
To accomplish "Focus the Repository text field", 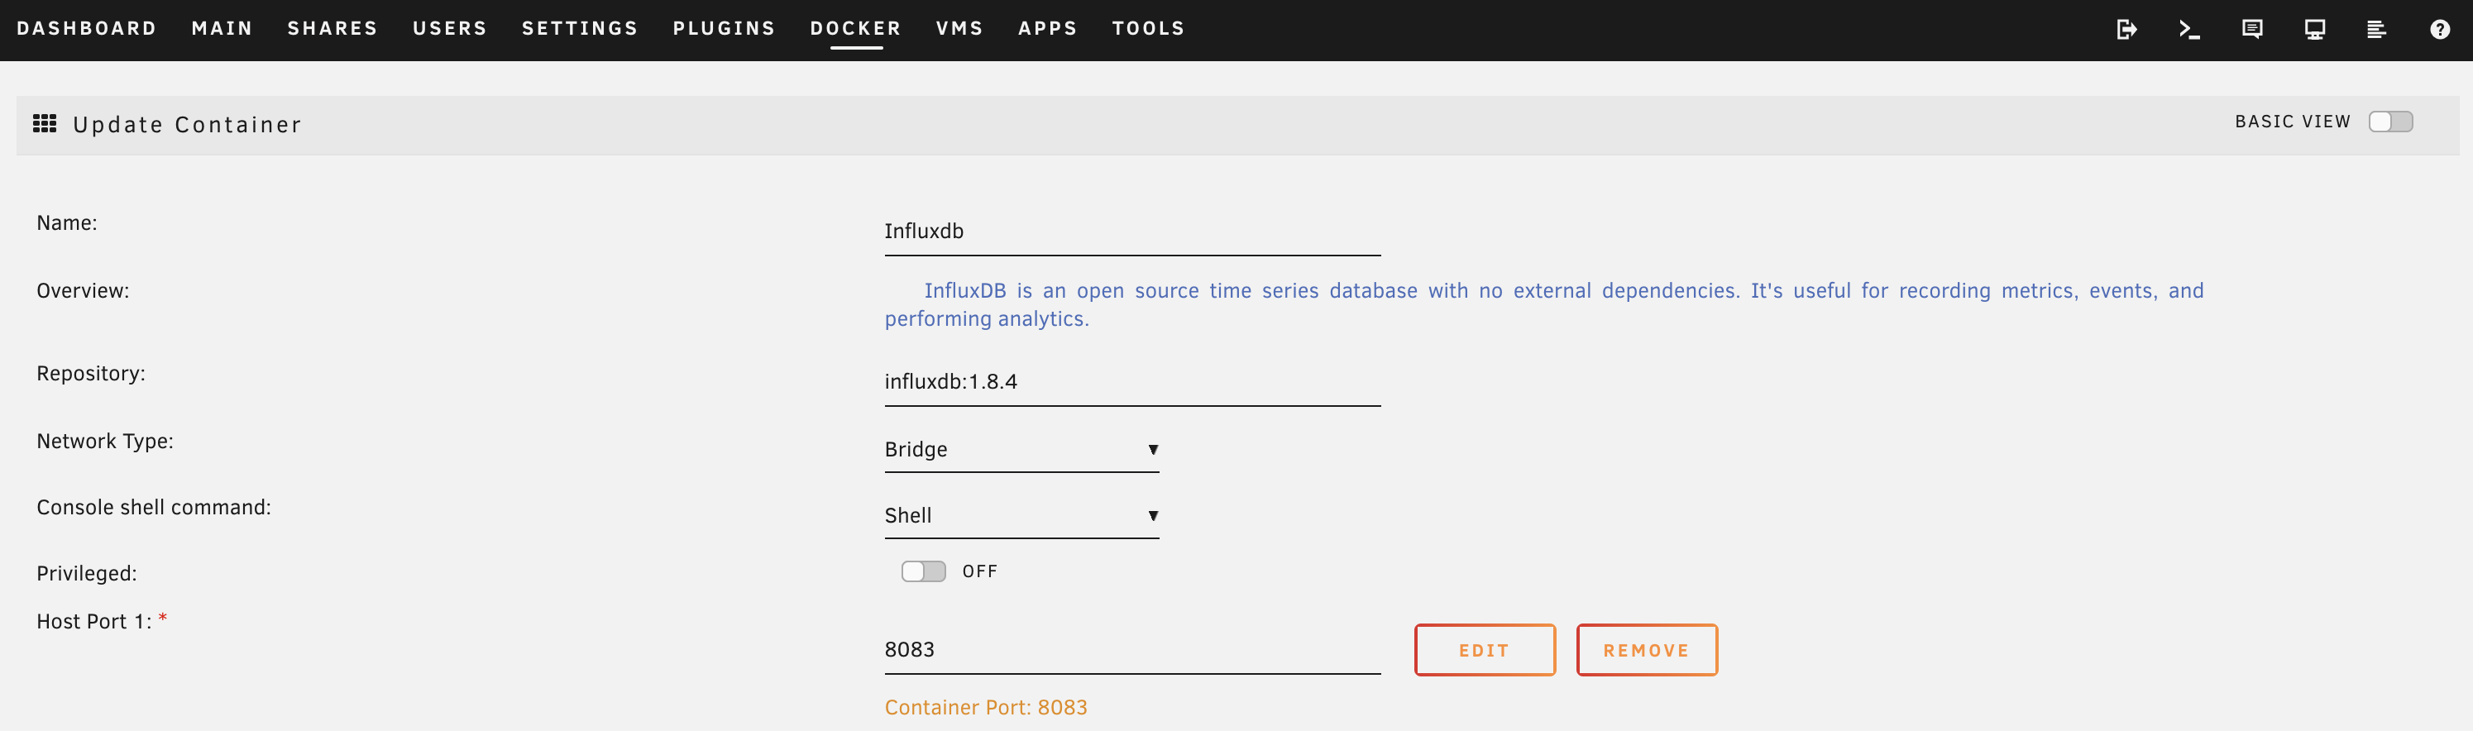I will [x=1131, y=382].
